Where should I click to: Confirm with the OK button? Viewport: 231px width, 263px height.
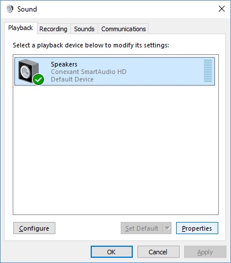coord(111,252)
